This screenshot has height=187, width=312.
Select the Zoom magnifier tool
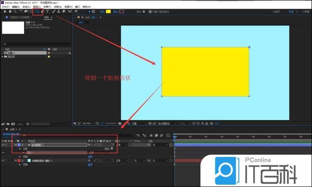tap(15, 12)
